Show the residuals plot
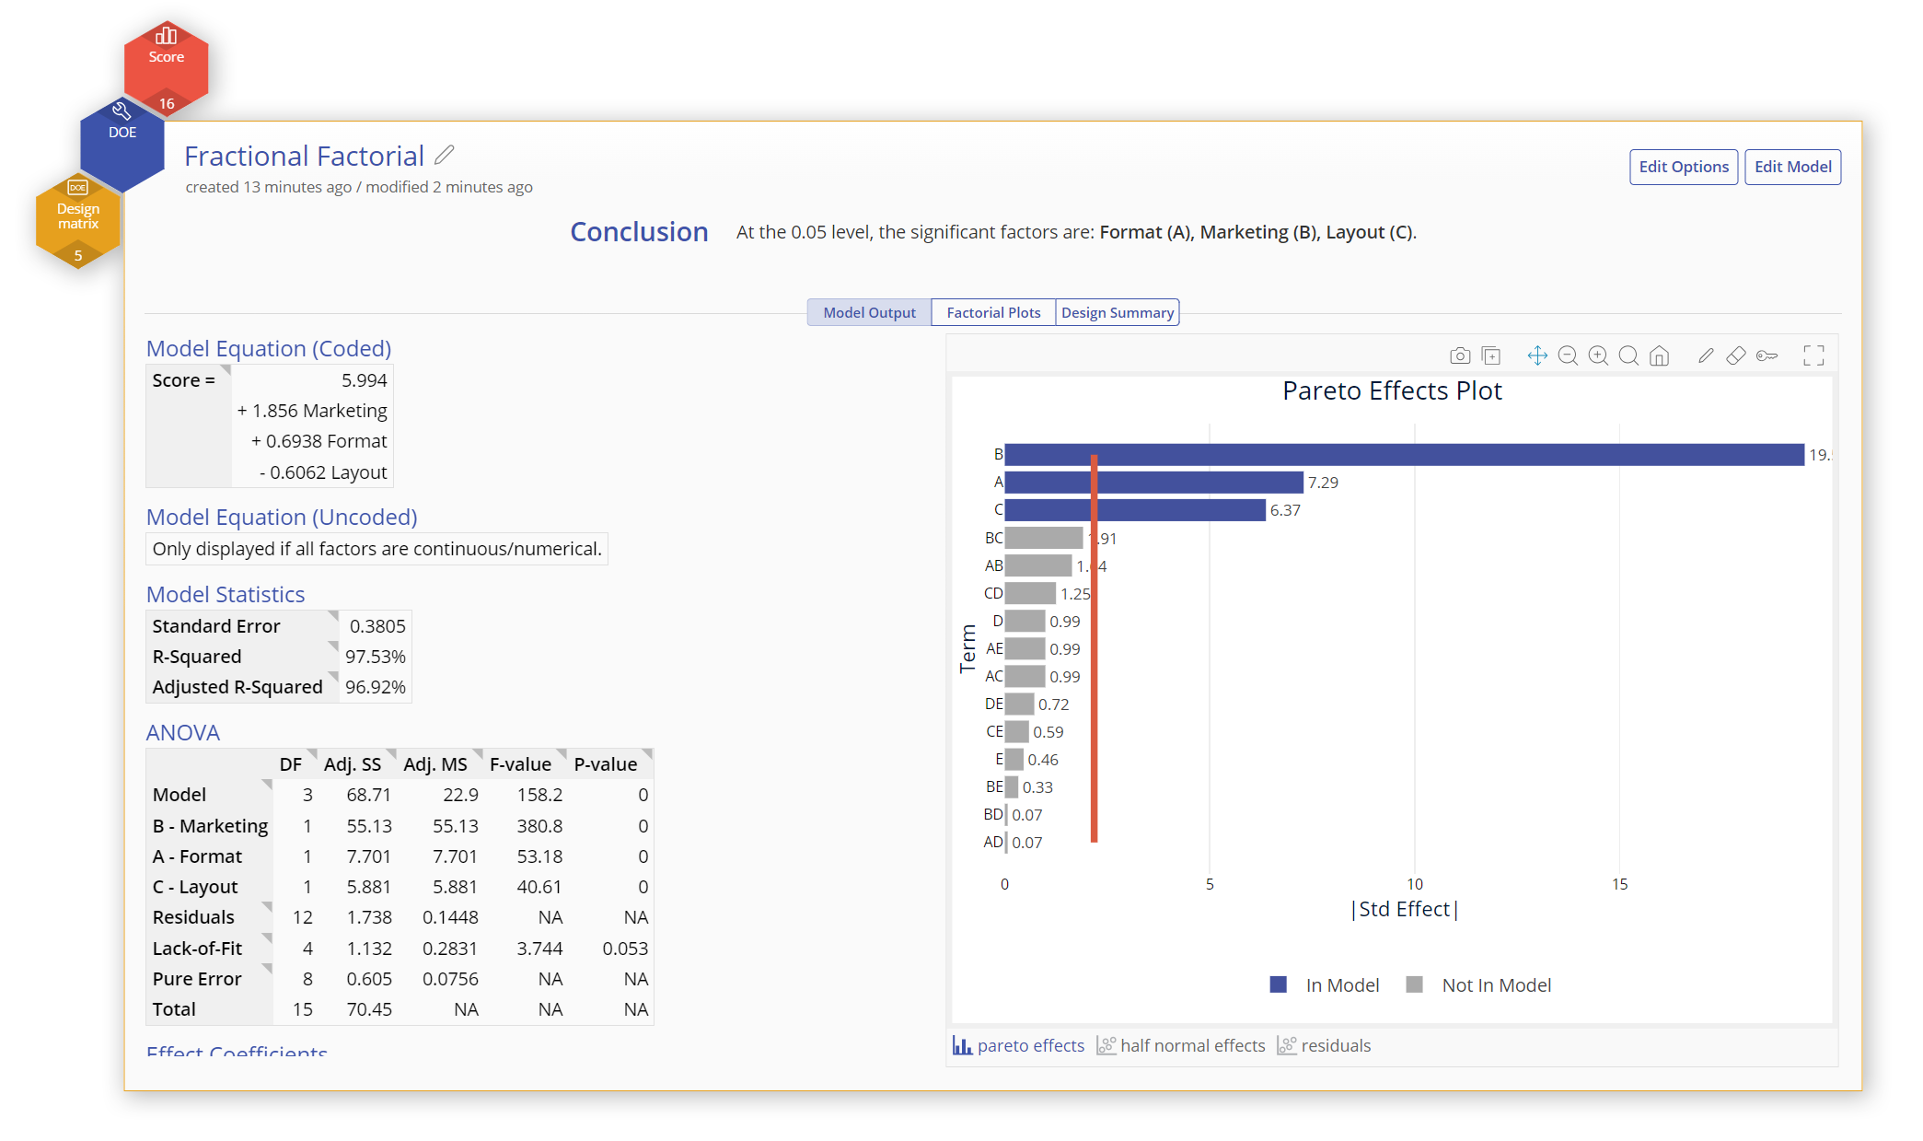Viewport: 1923px width, 1141px height. [1324, 1045]
